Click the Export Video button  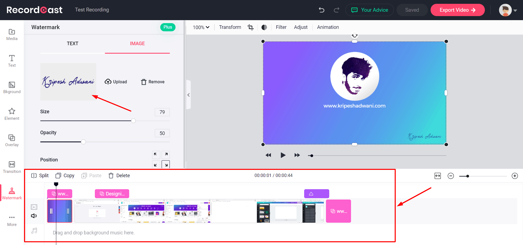click(x=457, y=10)
